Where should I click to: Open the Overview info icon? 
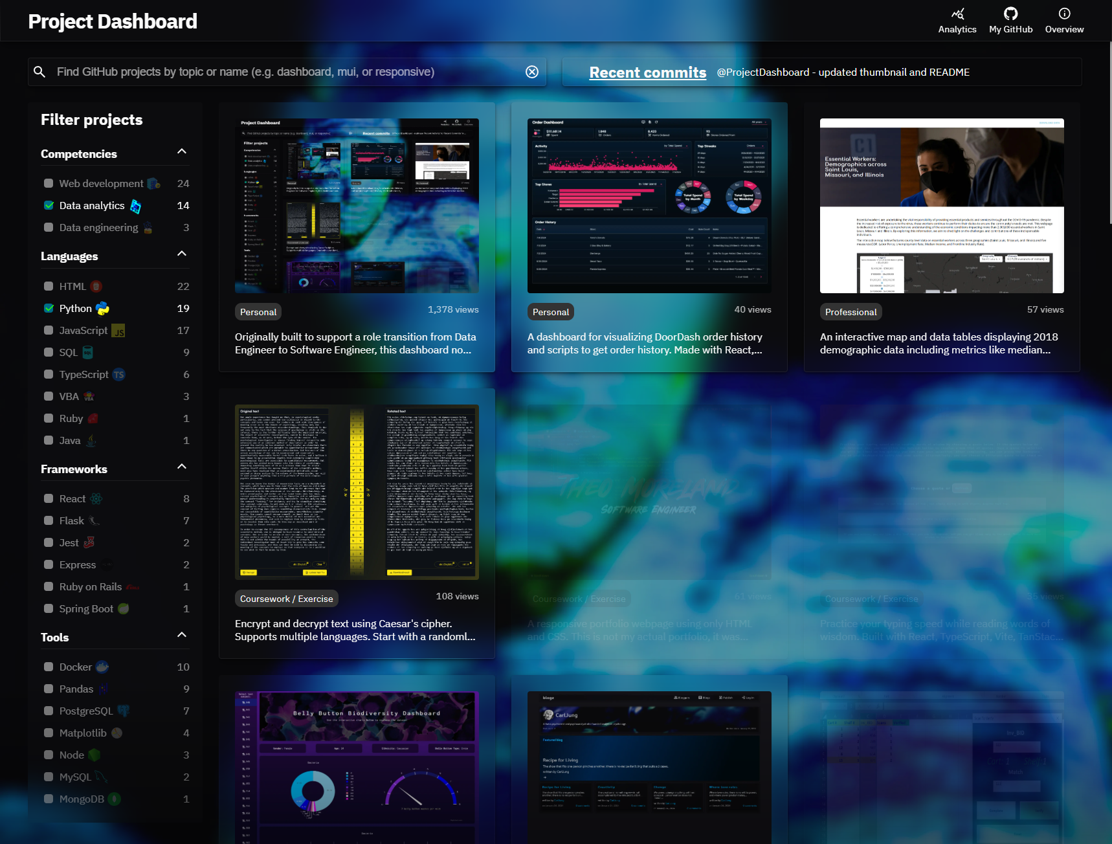[1064, 14]
